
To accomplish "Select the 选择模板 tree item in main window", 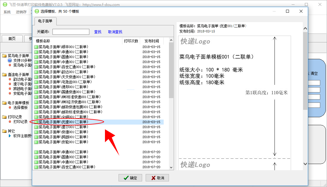I will [20, 107].
